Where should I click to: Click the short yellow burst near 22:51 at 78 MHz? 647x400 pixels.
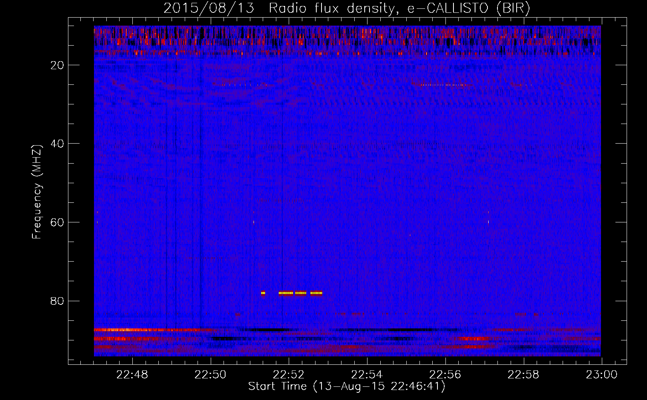click(263, 293)
